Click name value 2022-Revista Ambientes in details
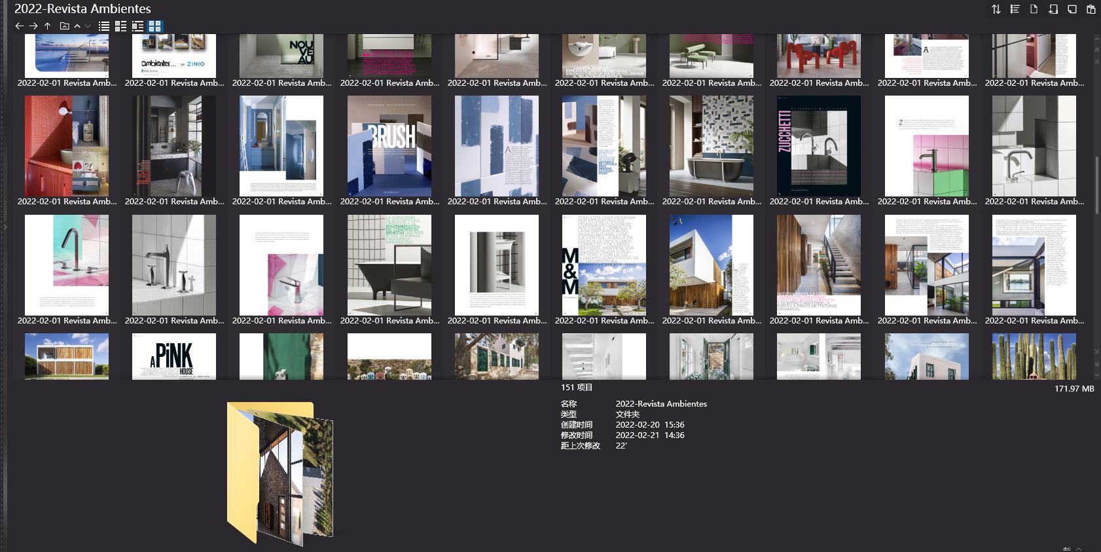The image size is (1101, 552). click(661, 404)
